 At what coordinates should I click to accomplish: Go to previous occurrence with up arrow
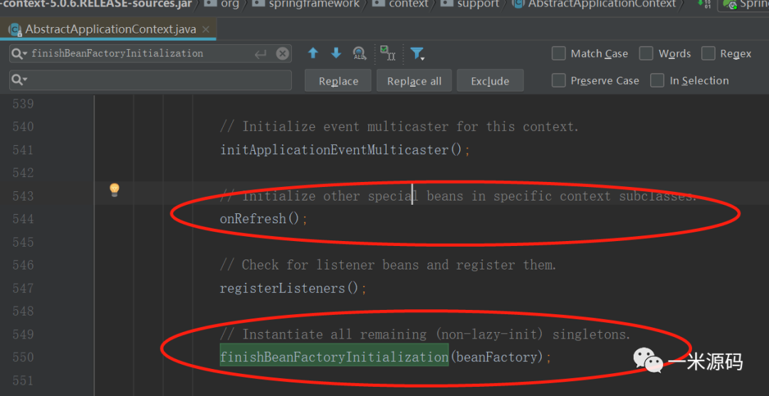(313, 53)
